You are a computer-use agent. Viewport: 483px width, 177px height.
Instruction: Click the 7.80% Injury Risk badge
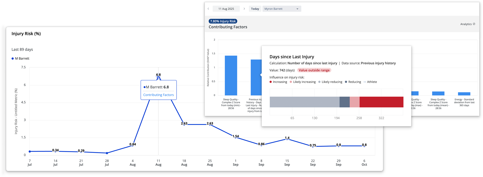(223, 21)
